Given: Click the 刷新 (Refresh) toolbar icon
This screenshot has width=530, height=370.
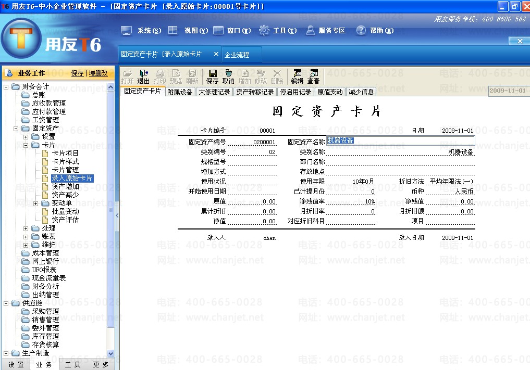Looking at the screenshot, I should point(192,77).
